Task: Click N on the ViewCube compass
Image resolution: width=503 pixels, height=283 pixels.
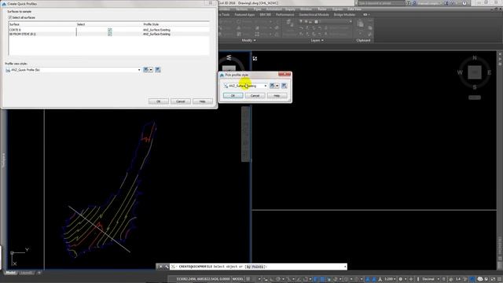Action: click(475, 58)
